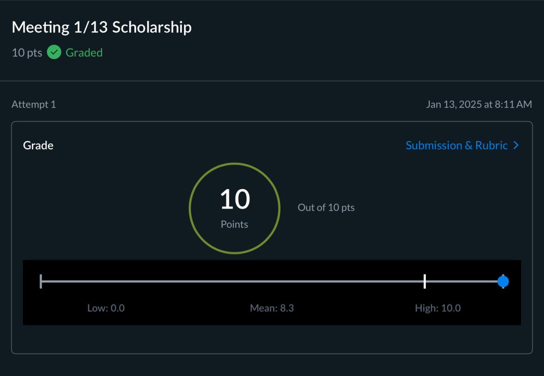Click the "Out of 10 pts" text
The height and width of the screenshot is (376, 544).
coord(326,208)
